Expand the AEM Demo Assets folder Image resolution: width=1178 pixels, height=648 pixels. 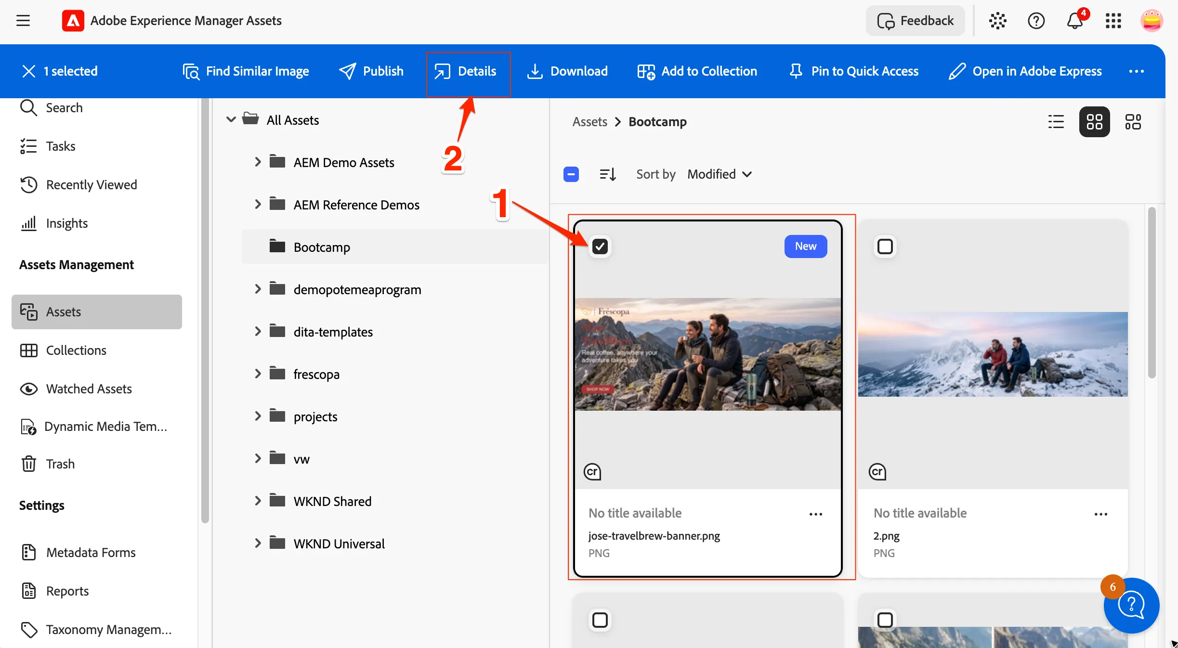point(258,162)
